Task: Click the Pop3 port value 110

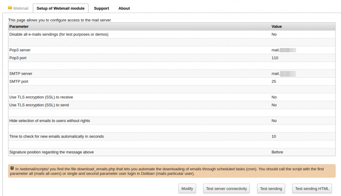Action: click(x=275, y=58)
